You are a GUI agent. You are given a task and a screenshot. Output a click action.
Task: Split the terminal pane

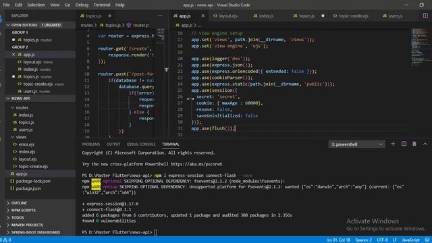click(x=404, y=144)
